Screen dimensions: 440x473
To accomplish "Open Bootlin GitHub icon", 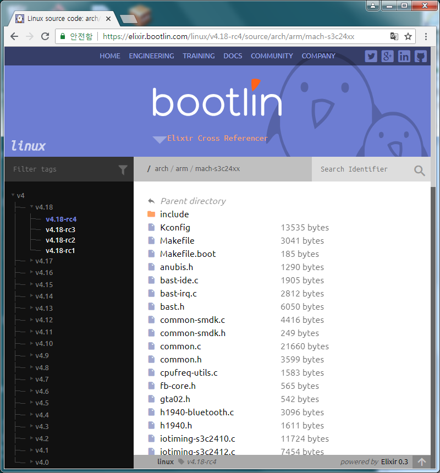I will pyautogui.click(x=420, y=56).
